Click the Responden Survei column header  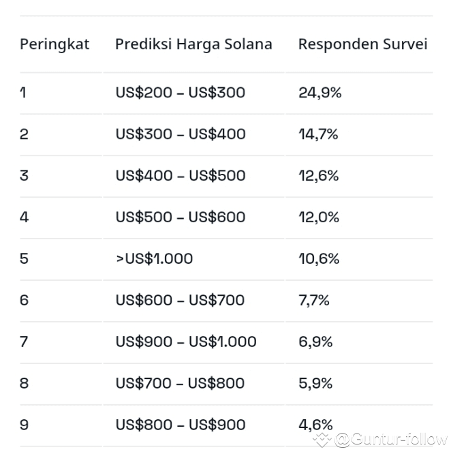tap(362, 44)
